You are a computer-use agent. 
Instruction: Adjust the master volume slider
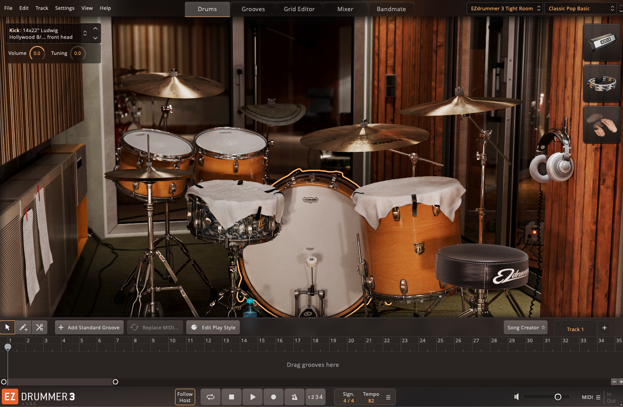557,397
